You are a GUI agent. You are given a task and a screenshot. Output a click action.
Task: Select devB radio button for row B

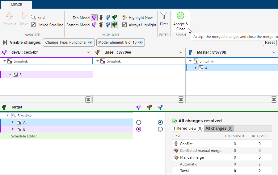(x=139, y=129)
